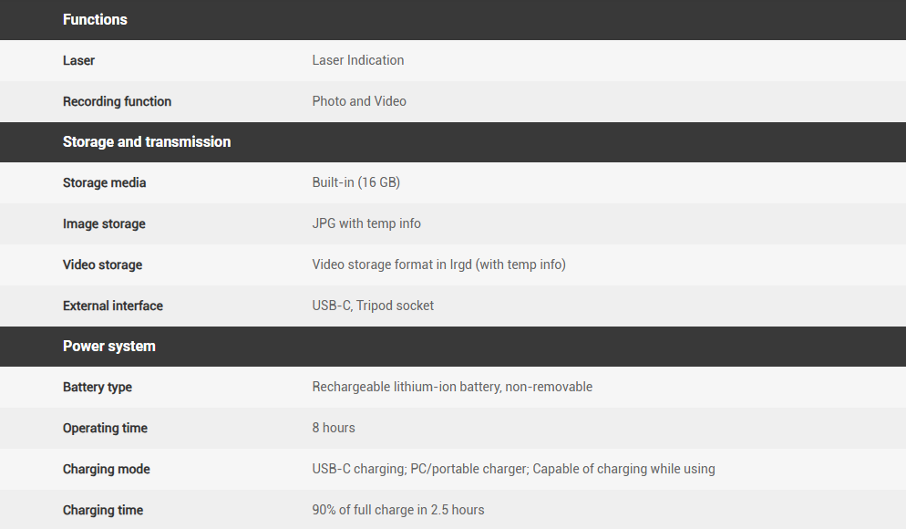Click the 8 hours operating time value
This screenshot has width=906, height=529.
(x=334, y=428)
